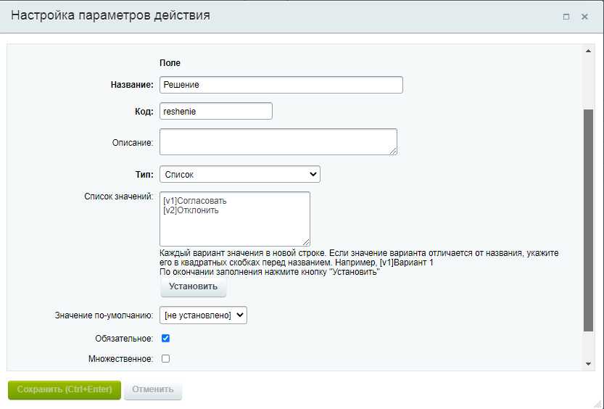Click the Отменить button
Screen dimensions: 604x409
point(153,389)
